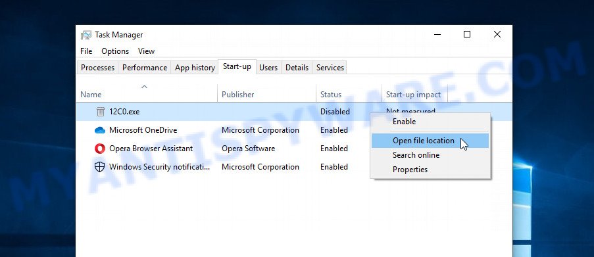Click Enabled status for Opera Browser Assistant
Viewport: 594px width, 257px height.
tap(334, 149)
